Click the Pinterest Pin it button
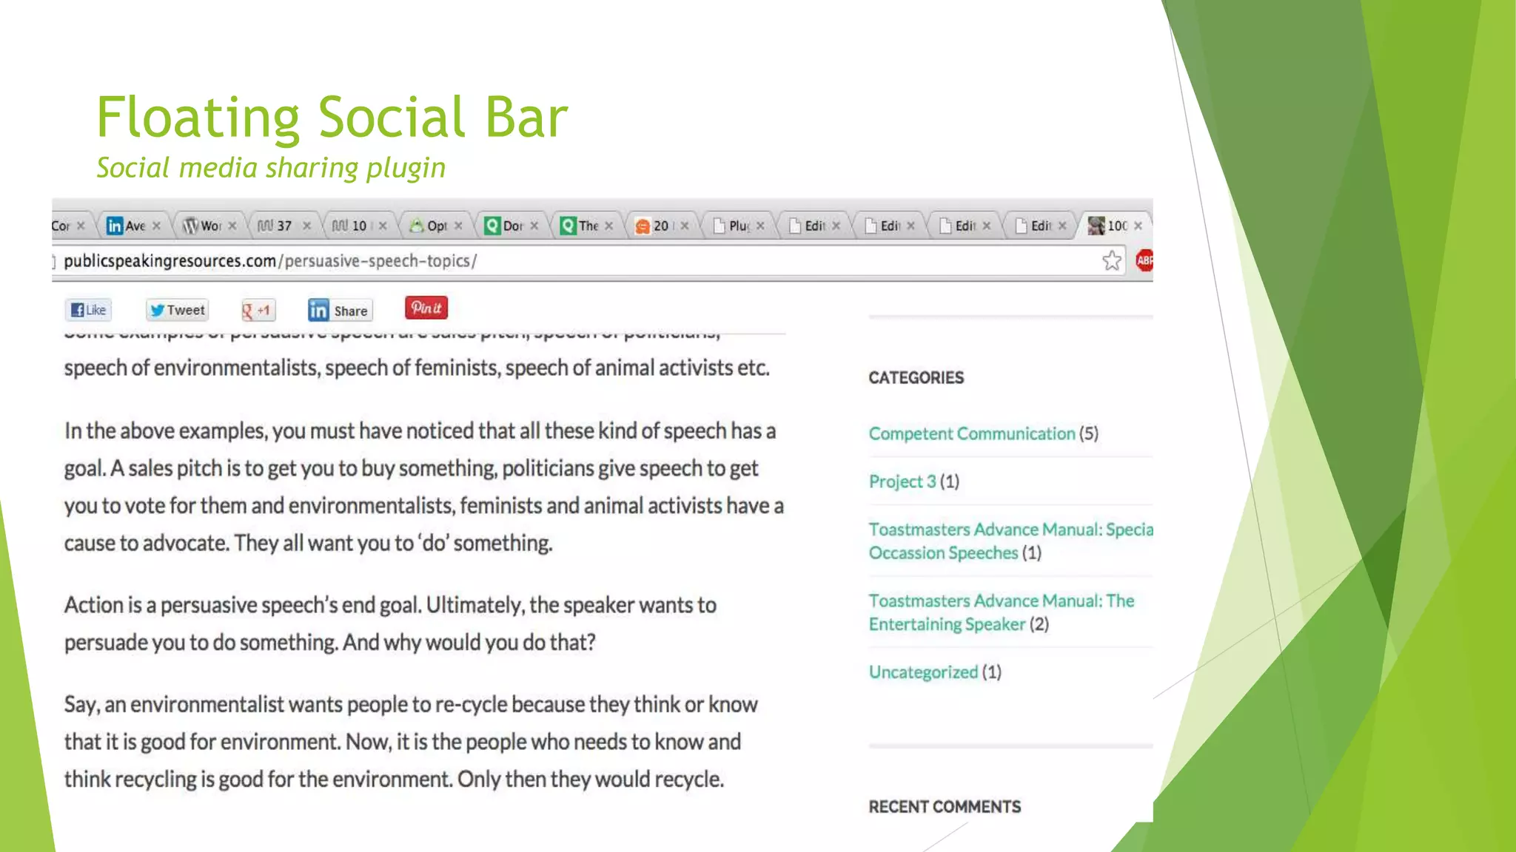The height and width of the screenshot is (852, 1516). (426, 308)
